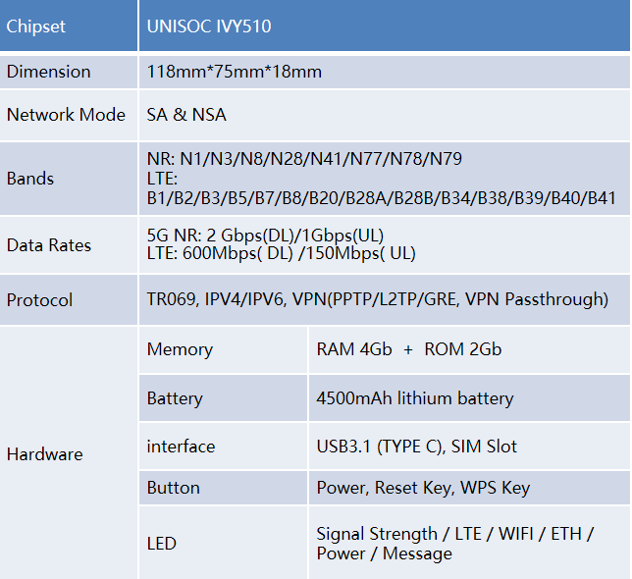Click the Chipset header cell
This screenshot has height=579, width=632.
point(69,26)
